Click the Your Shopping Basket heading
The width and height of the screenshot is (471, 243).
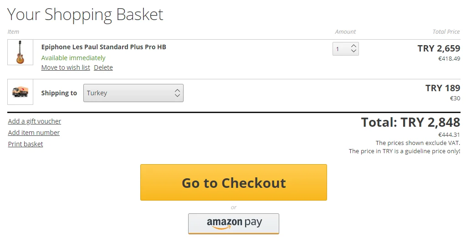click(85, 15)
